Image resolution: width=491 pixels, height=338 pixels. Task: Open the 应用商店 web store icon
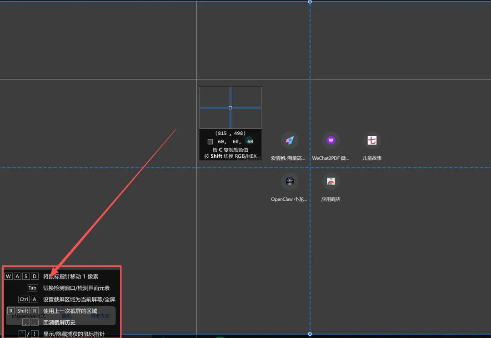(x=331, y=182)
